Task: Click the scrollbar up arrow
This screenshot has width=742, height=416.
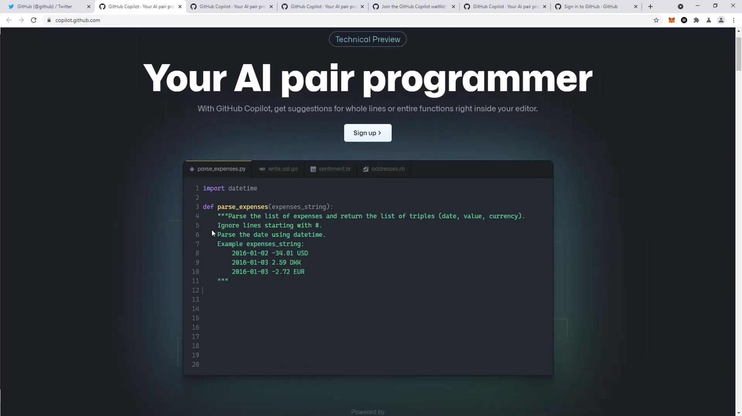Action: pyautogui.click(x=739, y=31)
